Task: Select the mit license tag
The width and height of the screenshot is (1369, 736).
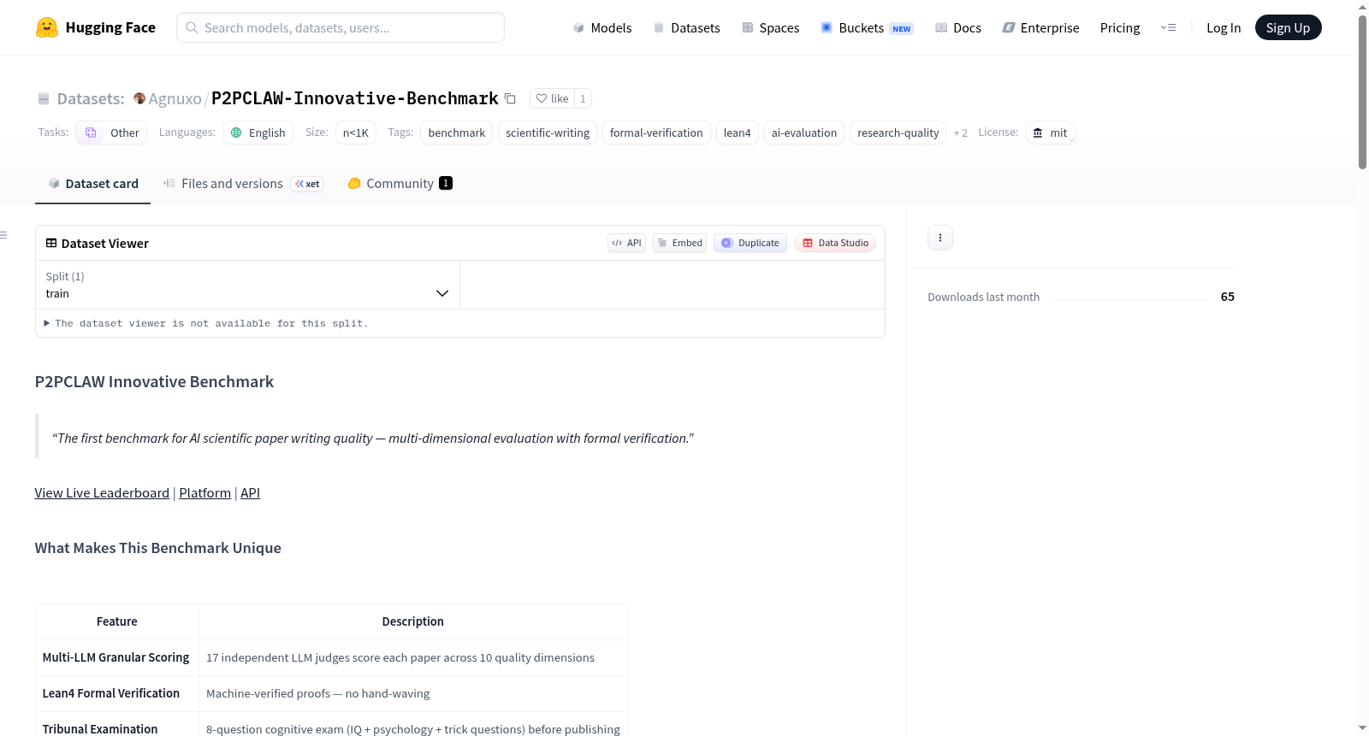Action: 1051,132
